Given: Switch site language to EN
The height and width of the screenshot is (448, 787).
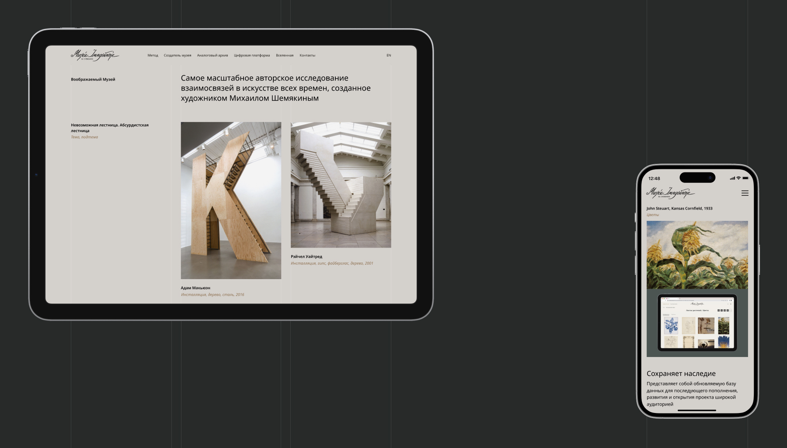Looking at the screenshot, I should [388, 56].
